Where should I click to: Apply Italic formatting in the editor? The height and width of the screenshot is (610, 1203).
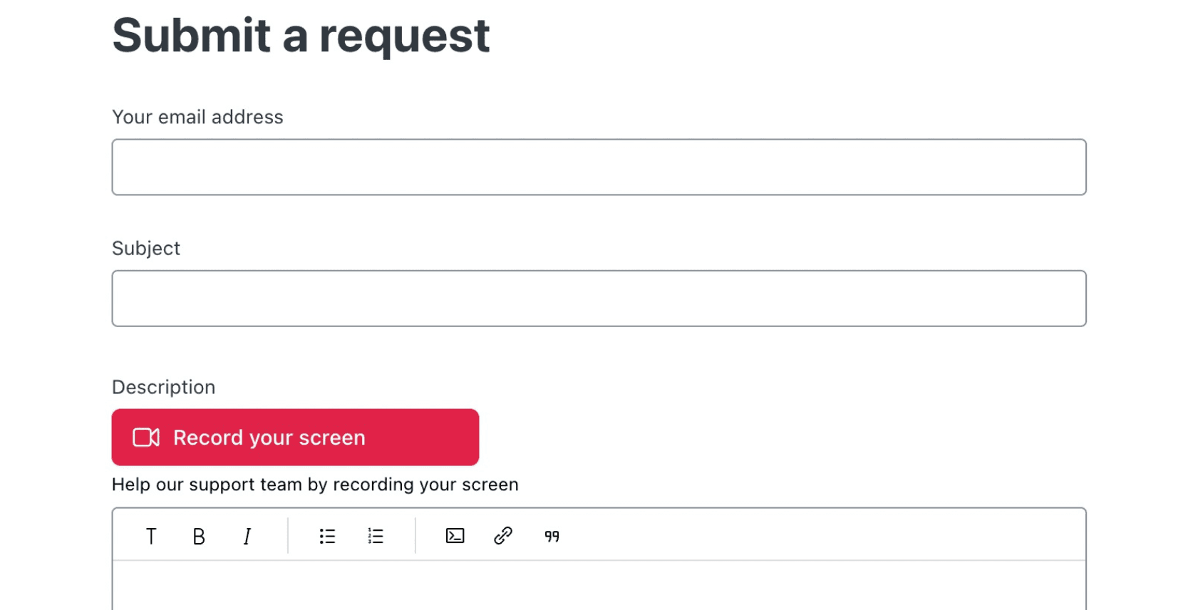[247, 536]
